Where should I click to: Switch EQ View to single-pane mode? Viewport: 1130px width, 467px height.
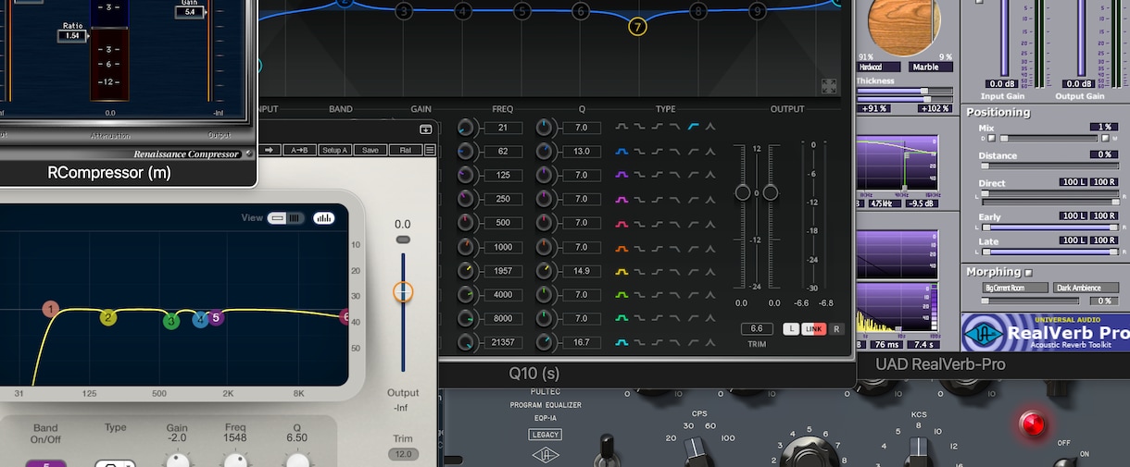click(278, 218)
